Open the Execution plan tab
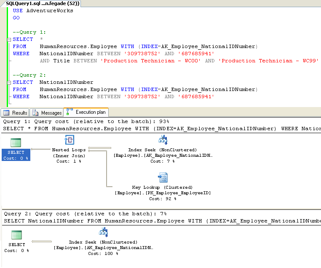 (86, 112)
